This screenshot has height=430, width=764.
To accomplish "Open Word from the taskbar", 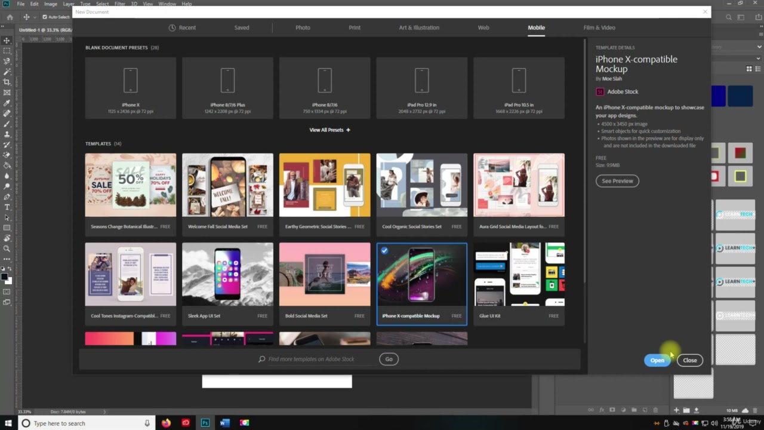I will 224,423.
